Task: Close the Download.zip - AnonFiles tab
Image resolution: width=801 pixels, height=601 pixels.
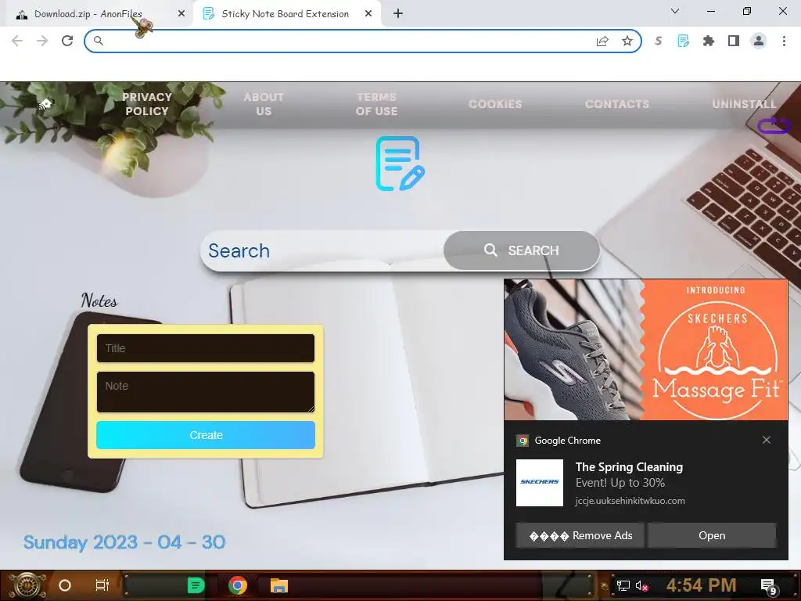Action: click(181, 14)
